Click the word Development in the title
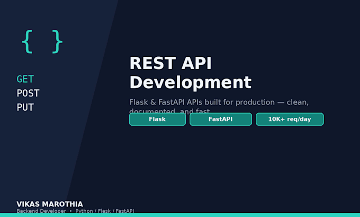Screen dimensions: 360x217 tap(191, 82)
